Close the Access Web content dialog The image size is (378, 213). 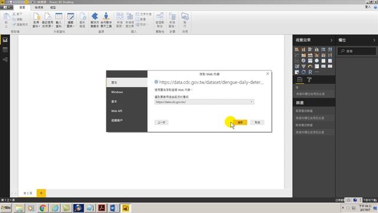(x=268, y=73)
